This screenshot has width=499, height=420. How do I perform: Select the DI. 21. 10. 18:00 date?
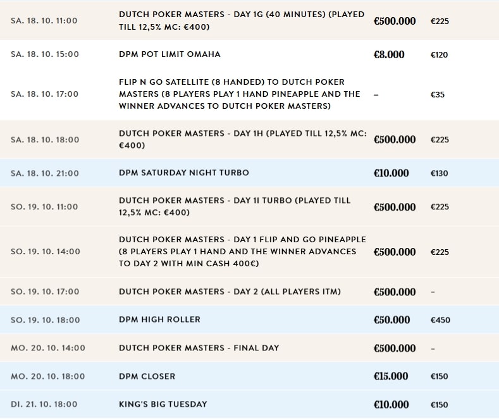coord(44,404)
